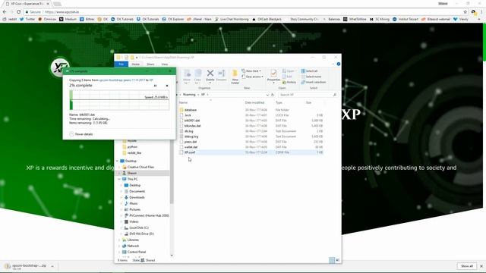This screenshot has height=273, width=486.
Task: Collapse copy dialog with Fewer details
Action: [x=81, y=134]
